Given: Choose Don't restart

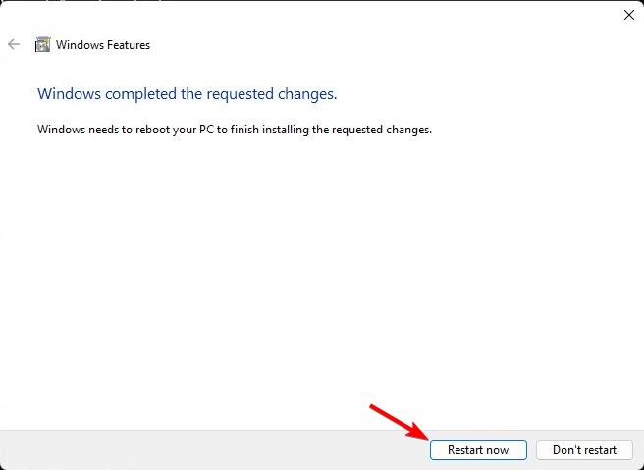Looking at the screenshot, I should (584, 450).
